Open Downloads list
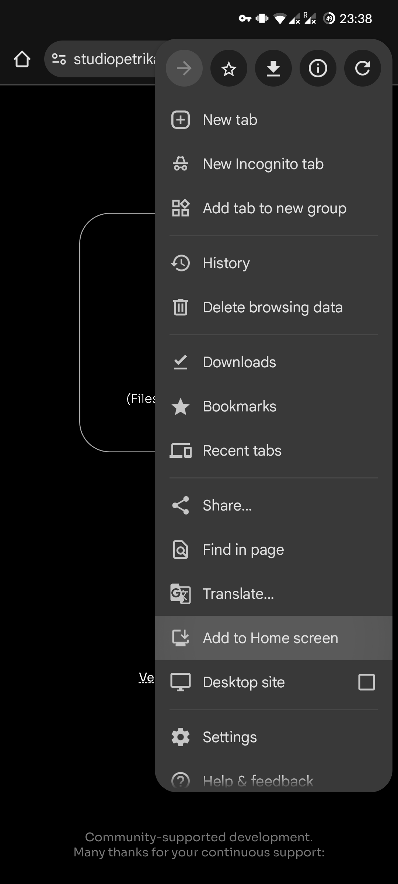Image resolution: width=398 pixels, height=884 pixels. tap(239, 362)
